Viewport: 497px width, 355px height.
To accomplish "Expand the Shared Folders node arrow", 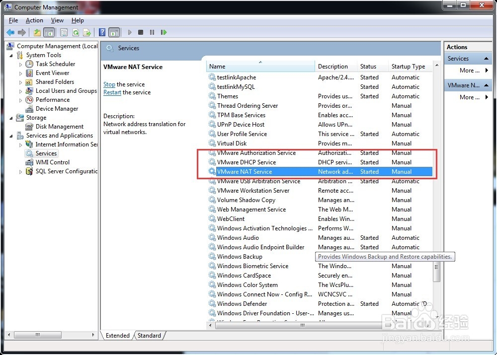I will tap(20, 82).
